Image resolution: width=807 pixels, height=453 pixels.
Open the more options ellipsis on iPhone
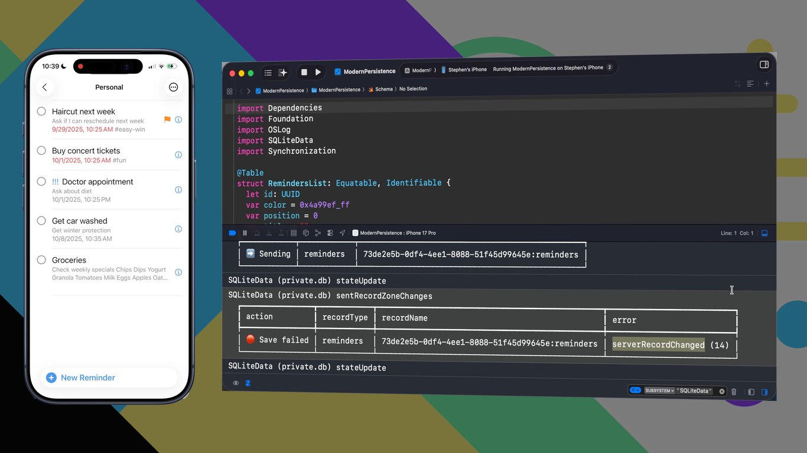pyautogui.click(x=173, y=87)
